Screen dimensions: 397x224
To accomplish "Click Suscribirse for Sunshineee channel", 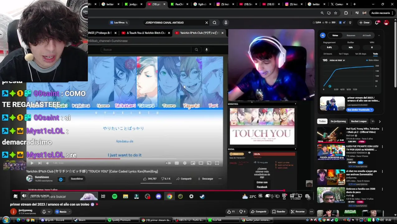I will click(77, 179).
